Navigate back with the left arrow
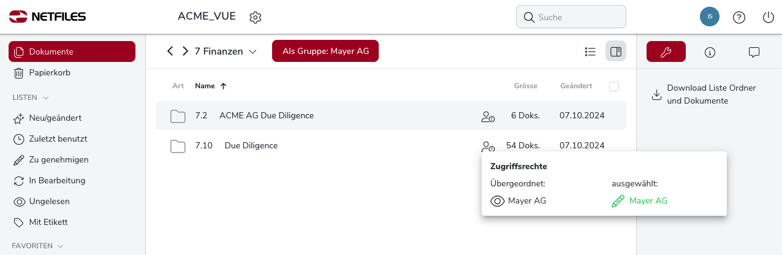The image size is (782, 255). click(x=170, y=51)
